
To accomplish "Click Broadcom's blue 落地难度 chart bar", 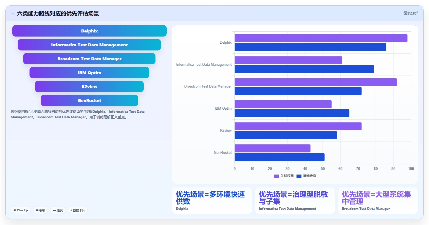I will click(298, 91).
